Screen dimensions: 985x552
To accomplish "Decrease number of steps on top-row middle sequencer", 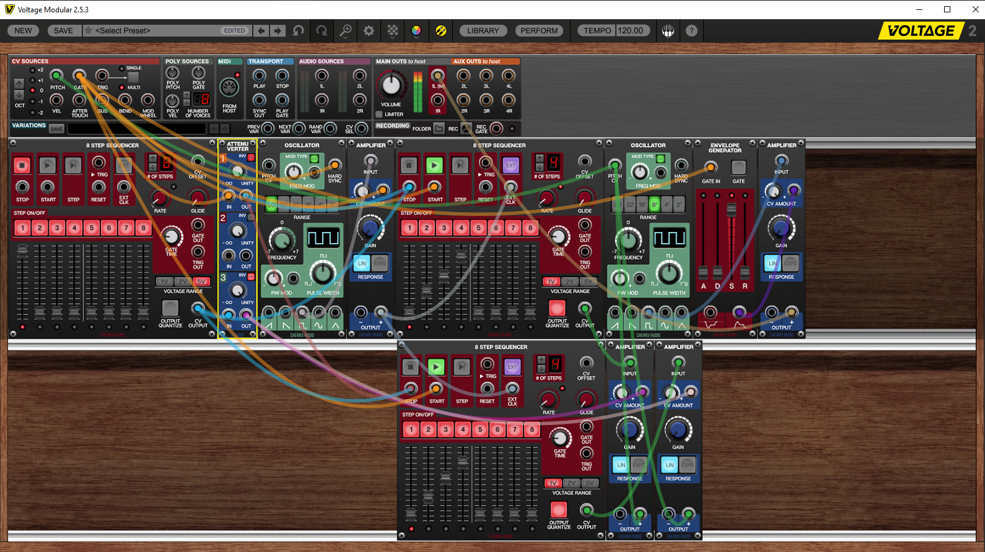I will click(x=539, y=167).
